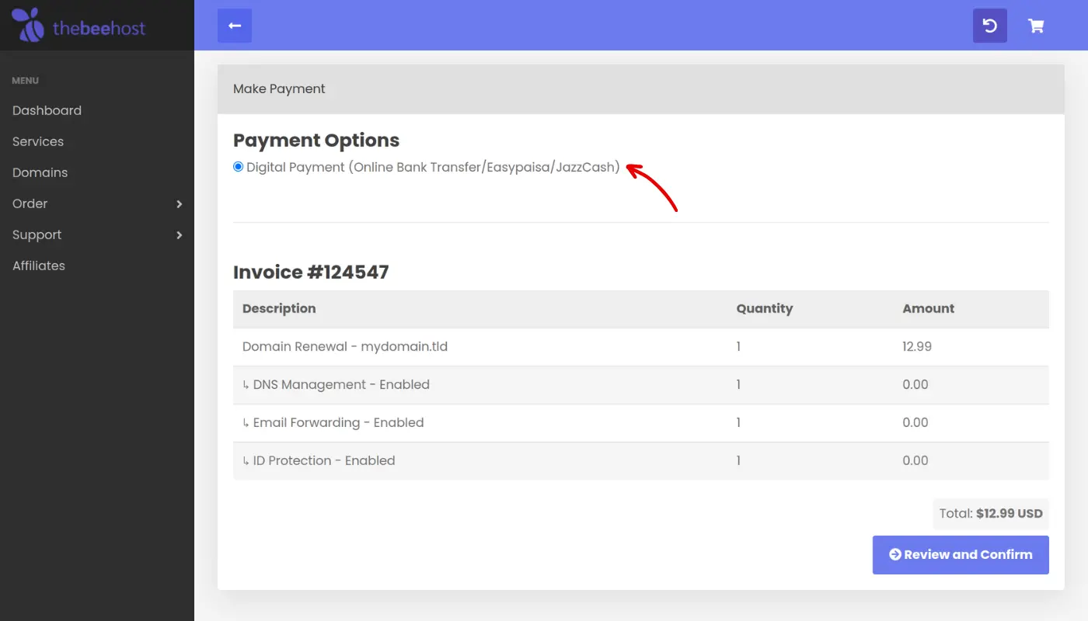
Task: Expand the Support submenu chevron
Action: pyautogui.click(x=179, y=235)
